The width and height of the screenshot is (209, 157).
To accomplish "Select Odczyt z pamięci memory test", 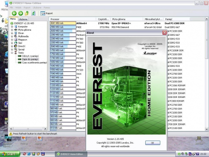I will [30, 56].
